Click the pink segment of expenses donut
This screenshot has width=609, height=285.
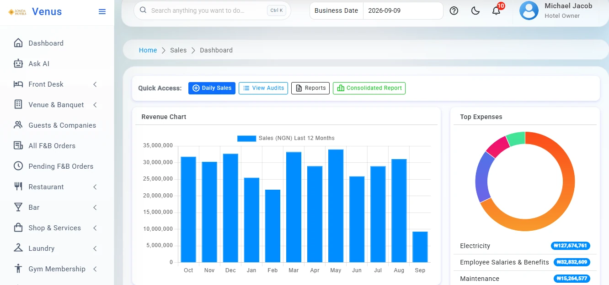pyautogui.click(x=498, y=147)
